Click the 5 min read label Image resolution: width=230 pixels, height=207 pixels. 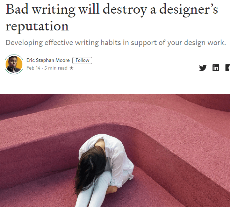tap(56, 68)
